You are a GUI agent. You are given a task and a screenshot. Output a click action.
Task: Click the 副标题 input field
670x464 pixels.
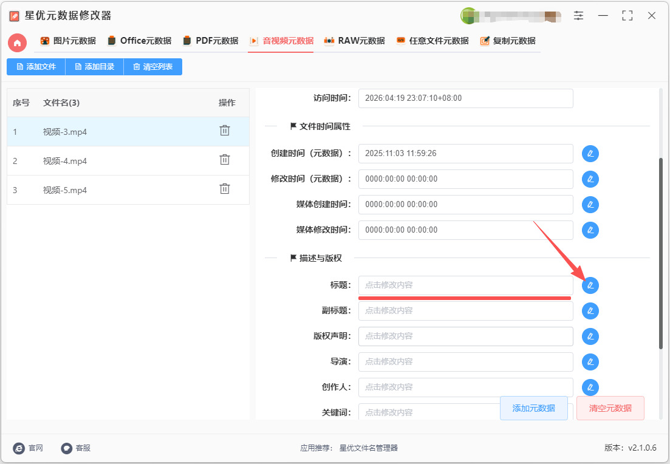click(x=466, y=310)
